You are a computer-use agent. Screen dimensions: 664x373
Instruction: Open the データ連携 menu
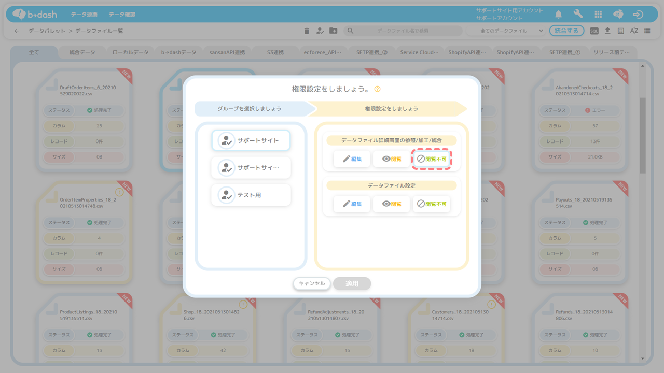pyautogui.click(x=84, y=15)
